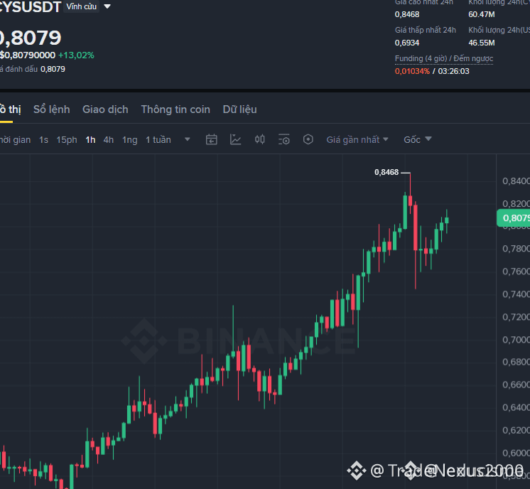This screenshot has height=489, width=530.
Task: Select the 15ph time interval
Action: tap(67, 140)
